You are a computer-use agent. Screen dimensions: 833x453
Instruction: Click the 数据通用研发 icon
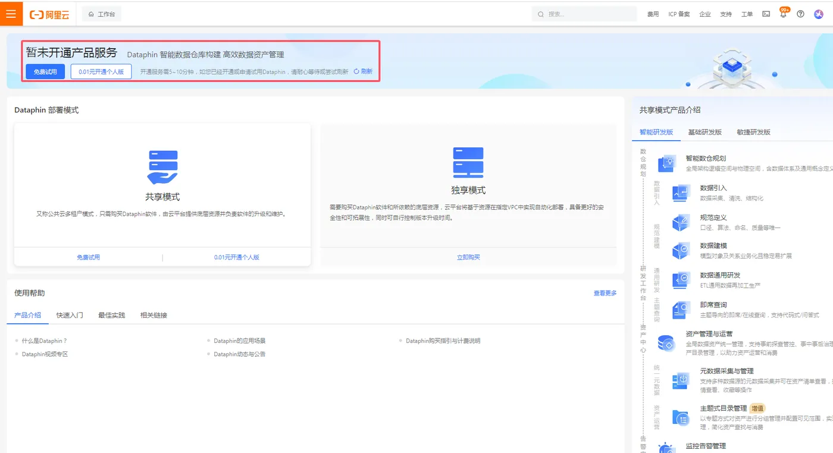(x=681, y=280)
